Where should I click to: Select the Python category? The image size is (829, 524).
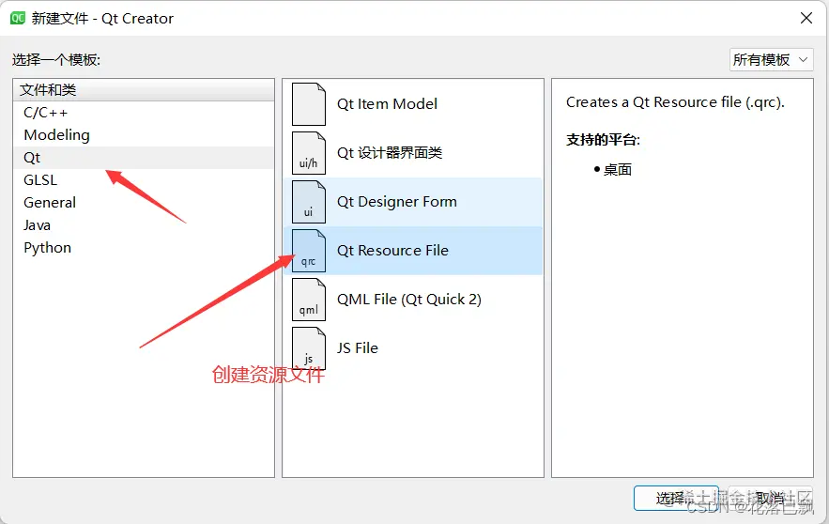144,248
